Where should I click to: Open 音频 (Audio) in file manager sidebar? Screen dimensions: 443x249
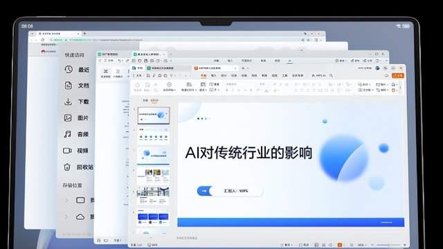(76, 134)
